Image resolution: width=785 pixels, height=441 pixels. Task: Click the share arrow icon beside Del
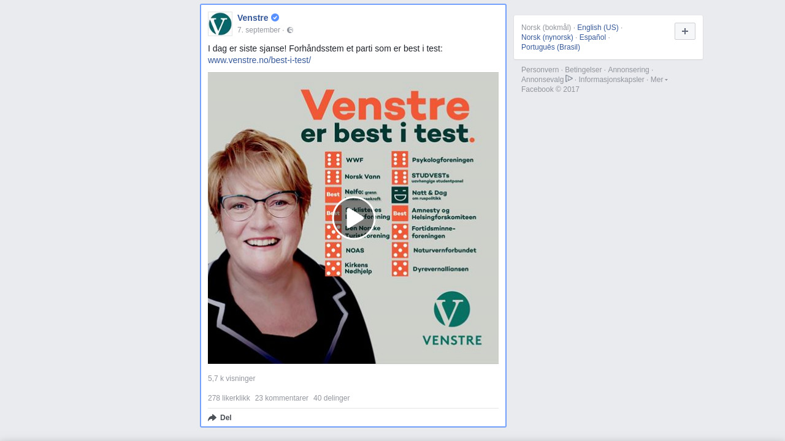212,418
